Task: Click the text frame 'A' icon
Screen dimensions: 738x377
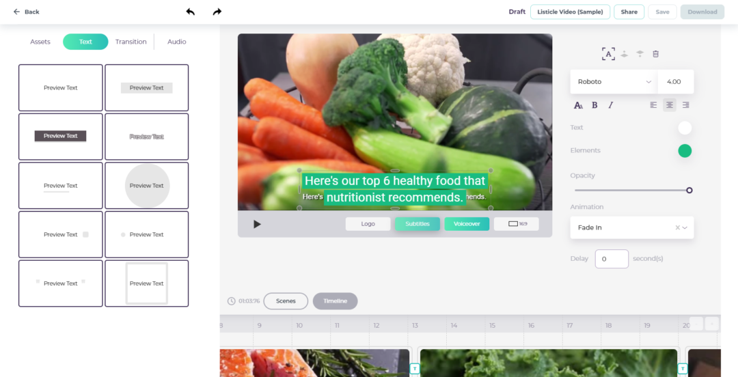Action: (x=607, y=54)
